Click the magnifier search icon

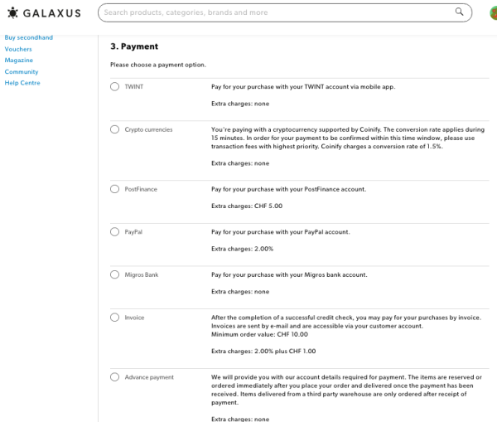coord(459,12)
